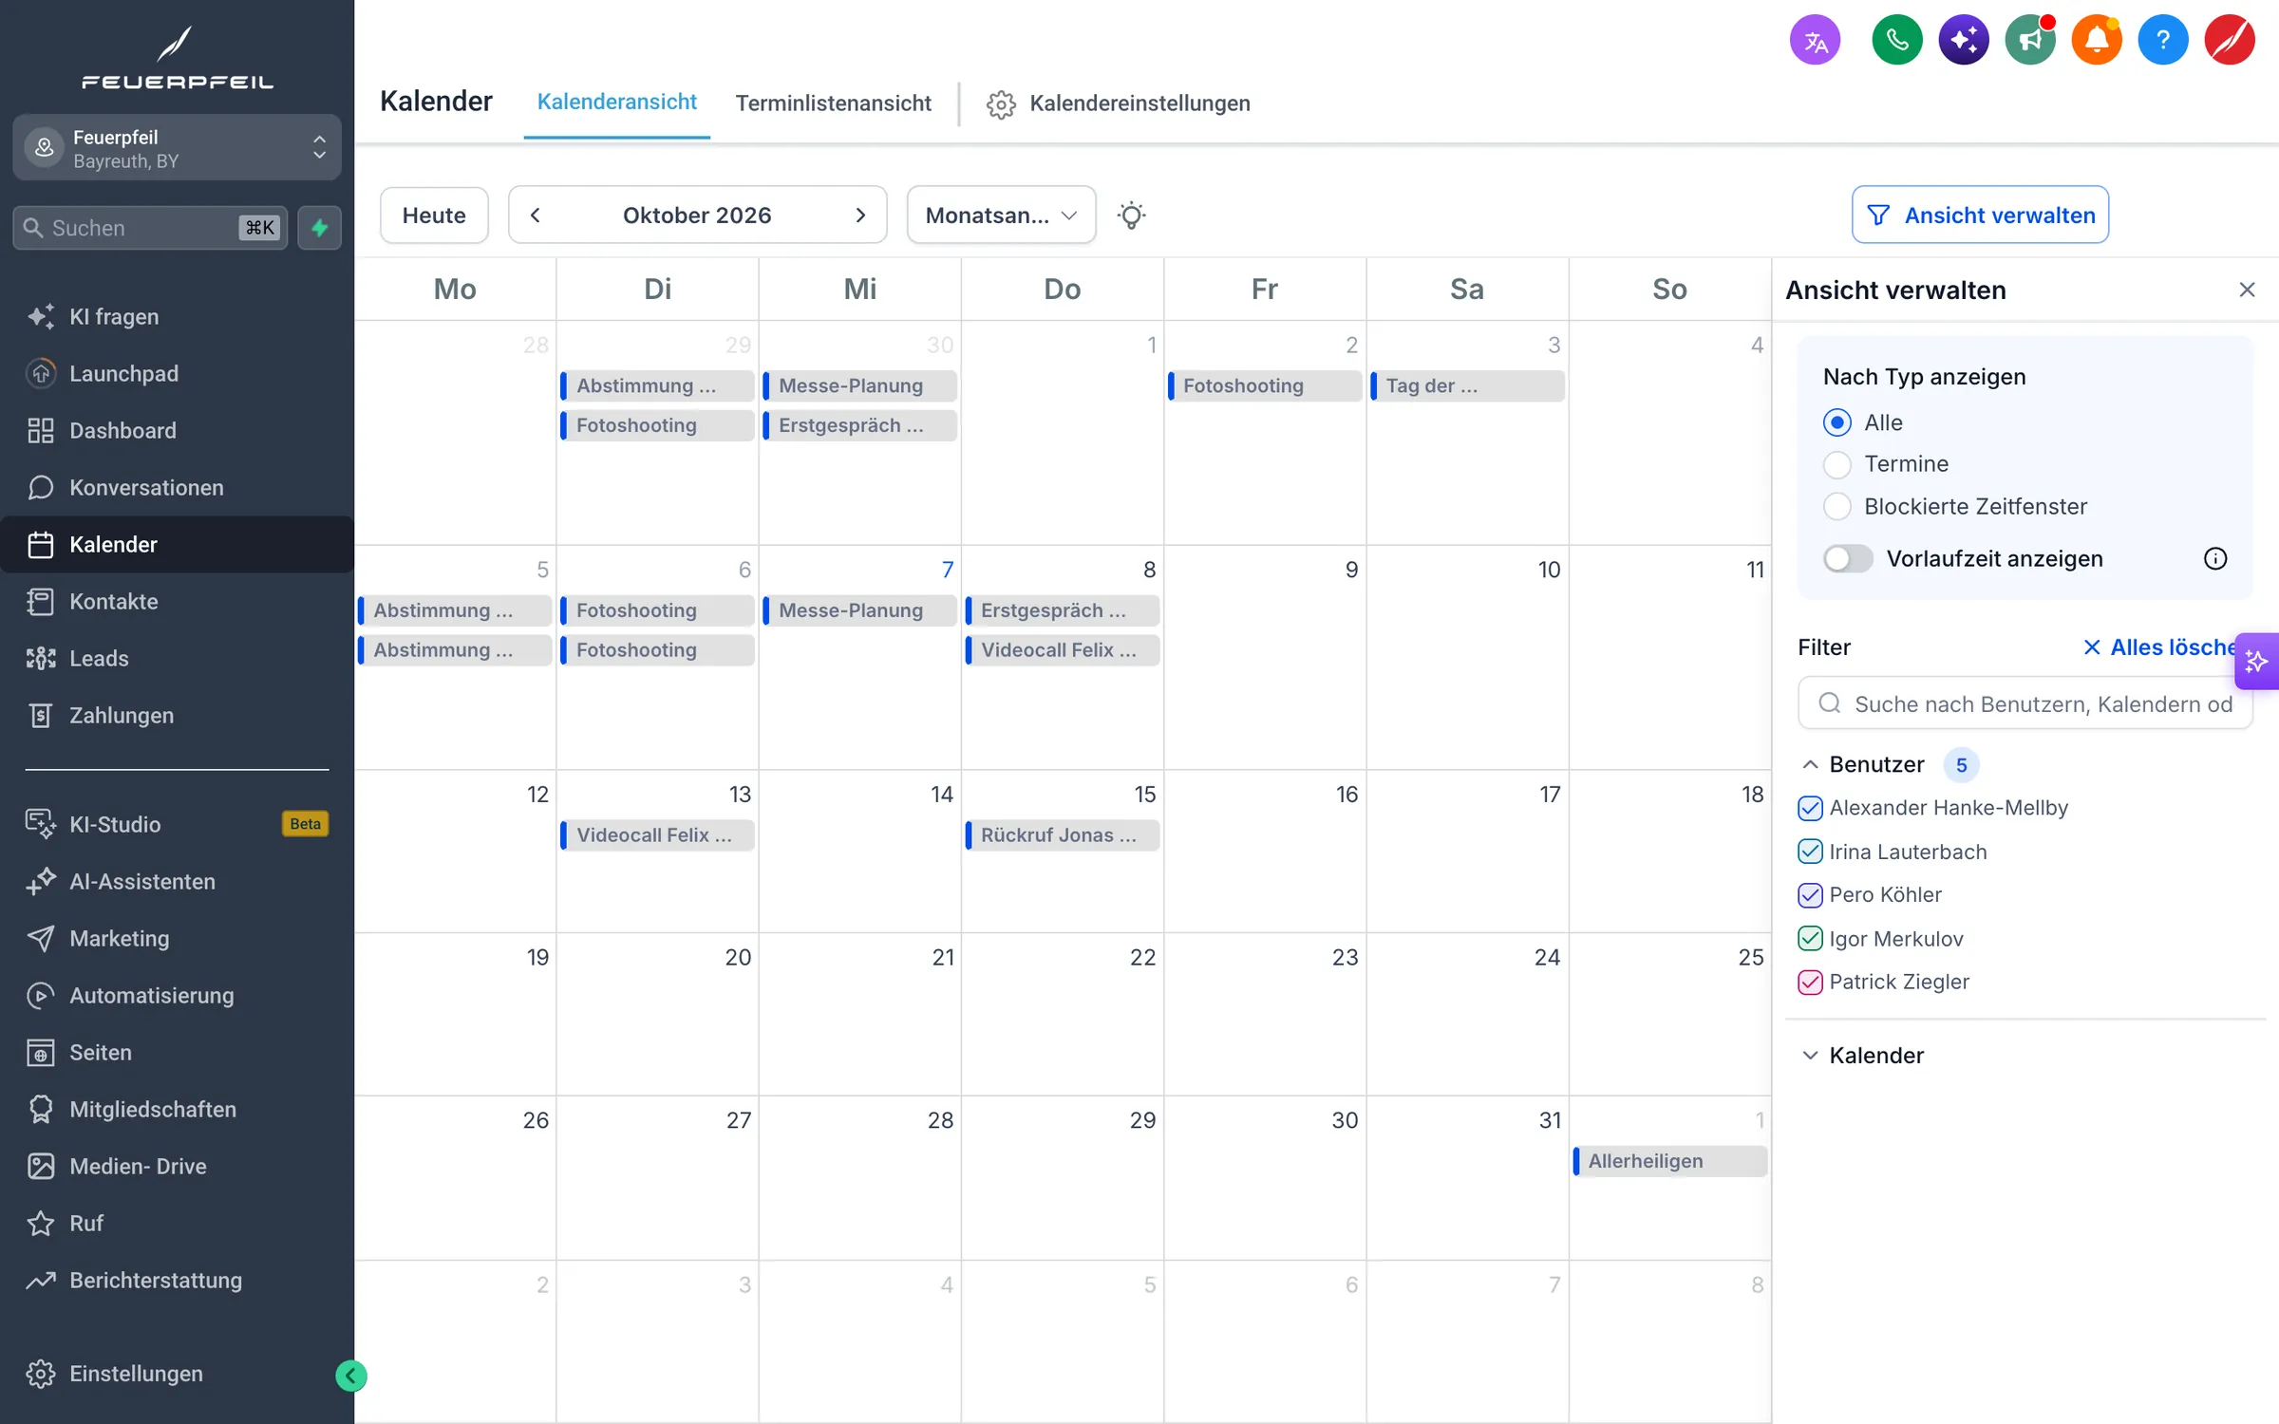Uncheck Patrick Ziegler checkbox
This screenshot has width=2279, height=1424.
tap(1810, 982)
